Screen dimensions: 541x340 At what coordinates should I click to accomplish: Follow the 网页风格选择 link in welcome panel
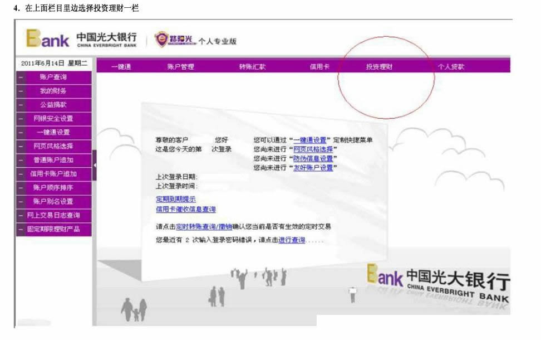(313, 149)
